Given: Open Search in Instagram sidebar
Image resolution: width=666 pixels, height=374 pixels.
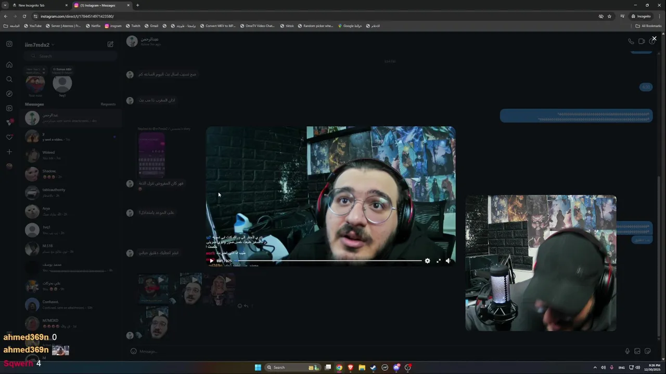Looking at the screenshot, I should (x=9, y=79).
